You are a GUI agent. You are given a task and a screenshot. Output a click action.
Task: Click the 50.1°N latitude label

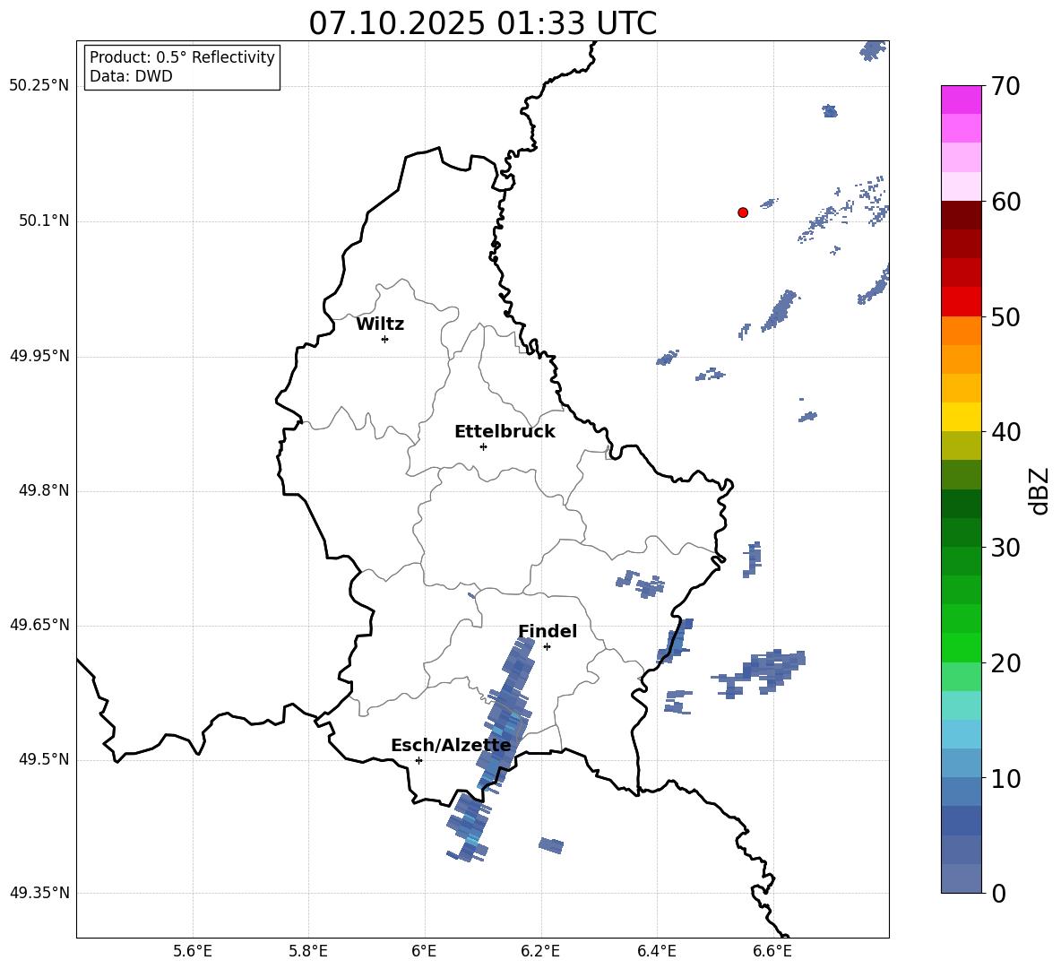coord(44,221)
